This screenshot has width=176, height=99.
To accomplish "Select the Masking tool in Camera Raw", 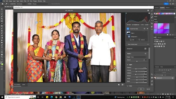I will pos(152,20).
